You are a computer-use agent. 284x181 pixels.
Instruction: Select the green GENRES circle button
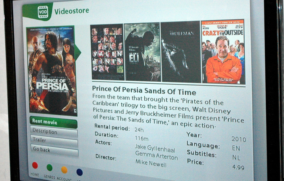(x=49, y=167)
